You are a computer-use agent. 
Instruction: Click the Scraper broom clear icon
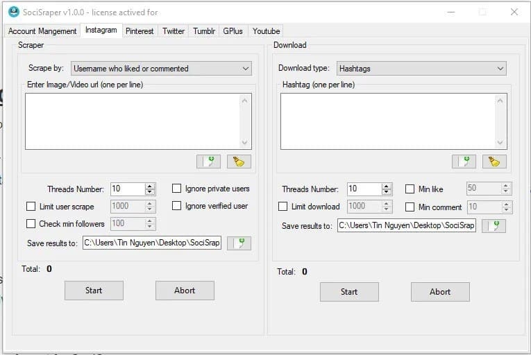coord(239,162)
